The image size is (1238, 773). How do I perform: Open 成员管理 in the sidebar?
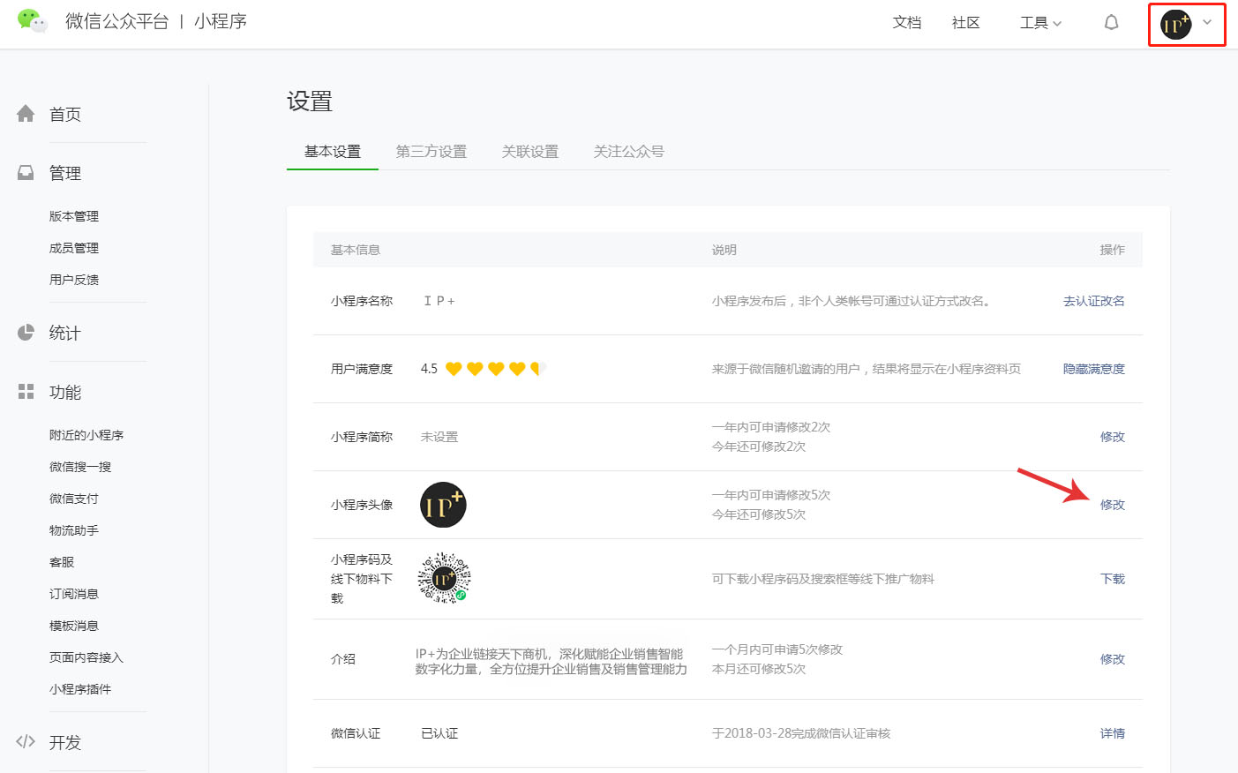pos(74,248)
